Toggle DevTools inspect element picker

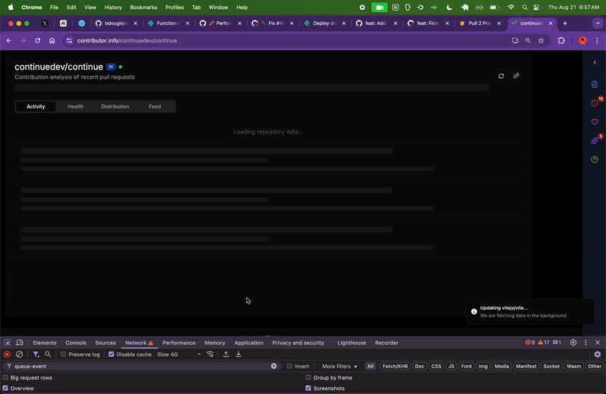click(x=7, y=342)
